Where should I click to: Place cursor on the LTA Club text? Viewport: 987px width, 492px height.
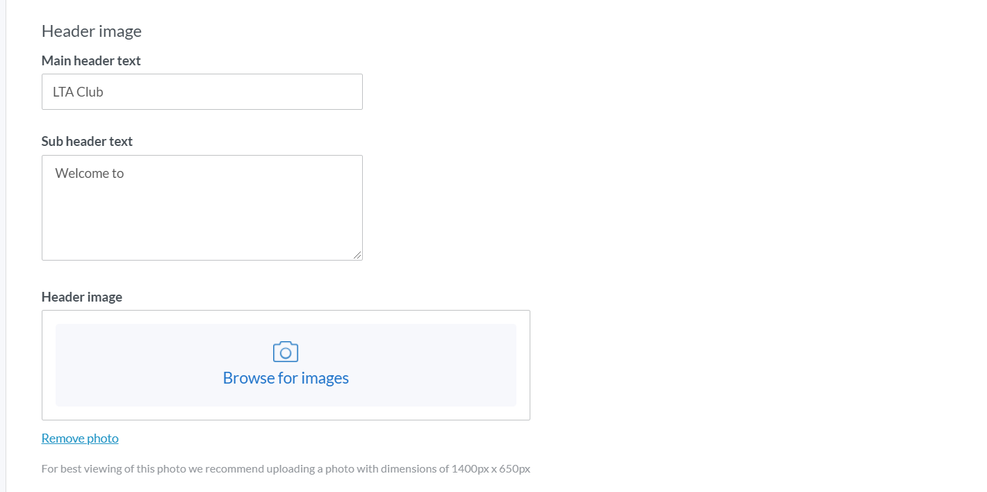(78, 92)
